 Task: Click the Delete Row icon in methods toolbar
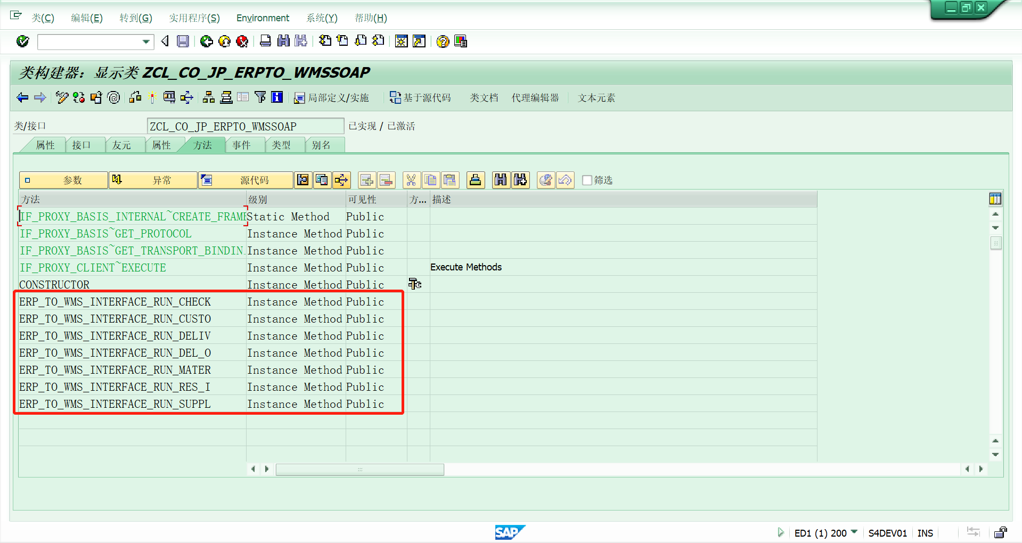[386, 180]
